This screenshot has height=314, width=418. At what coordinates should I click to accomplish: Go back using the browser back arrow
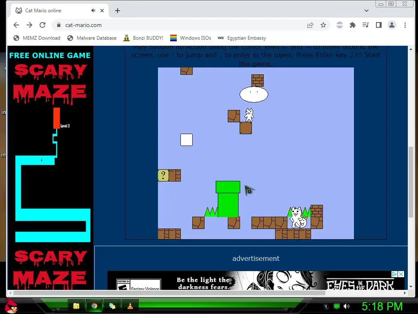tap(16, 25)
